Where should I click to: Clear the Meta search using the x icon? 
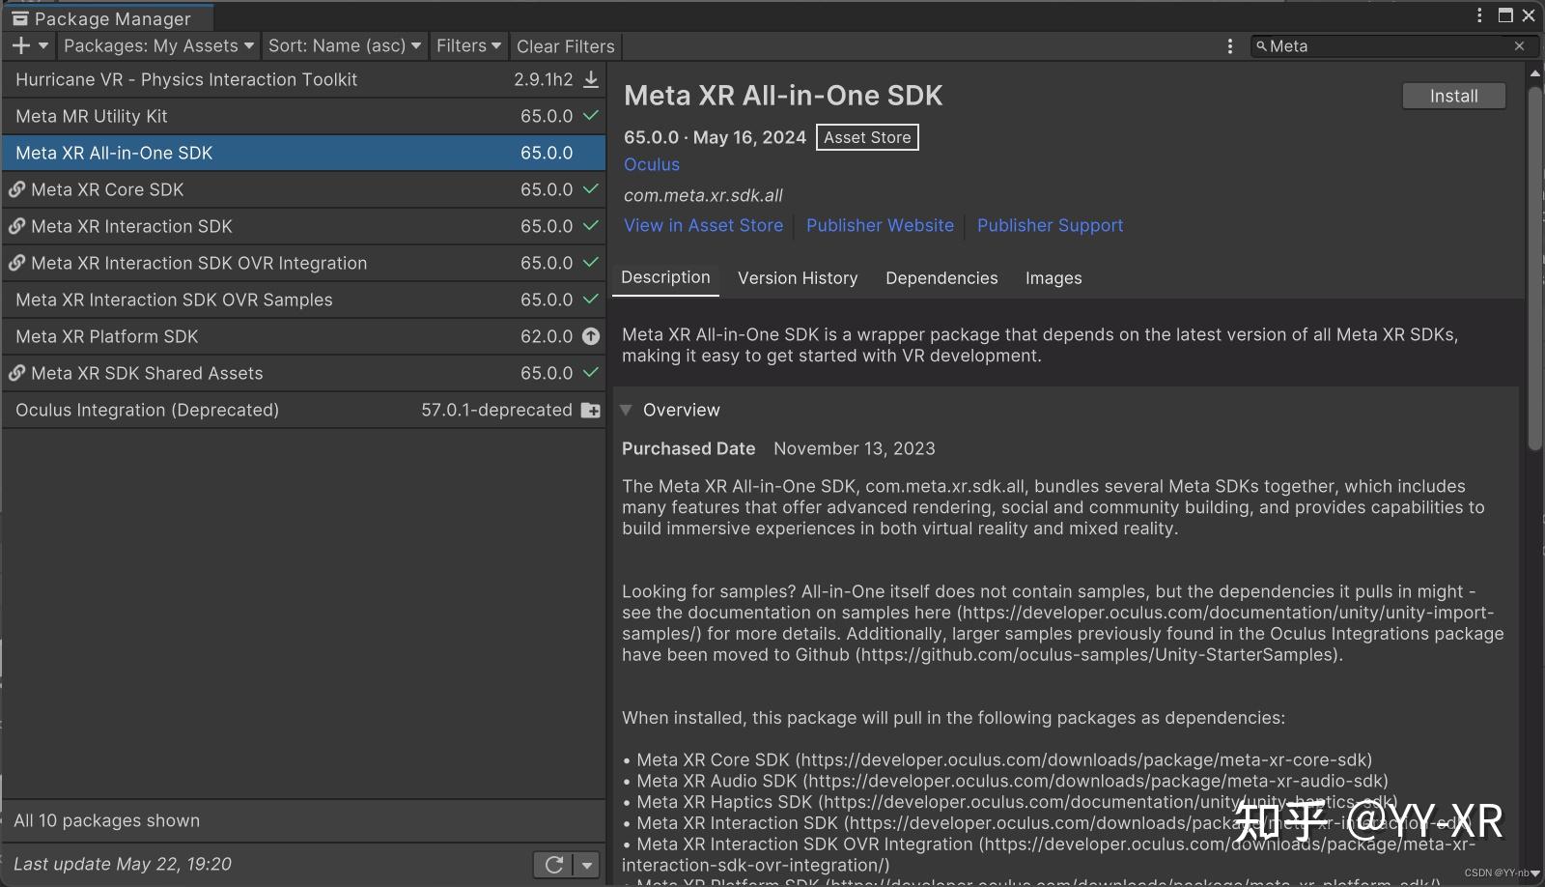pyautogui.click(x=1521, y=45)
